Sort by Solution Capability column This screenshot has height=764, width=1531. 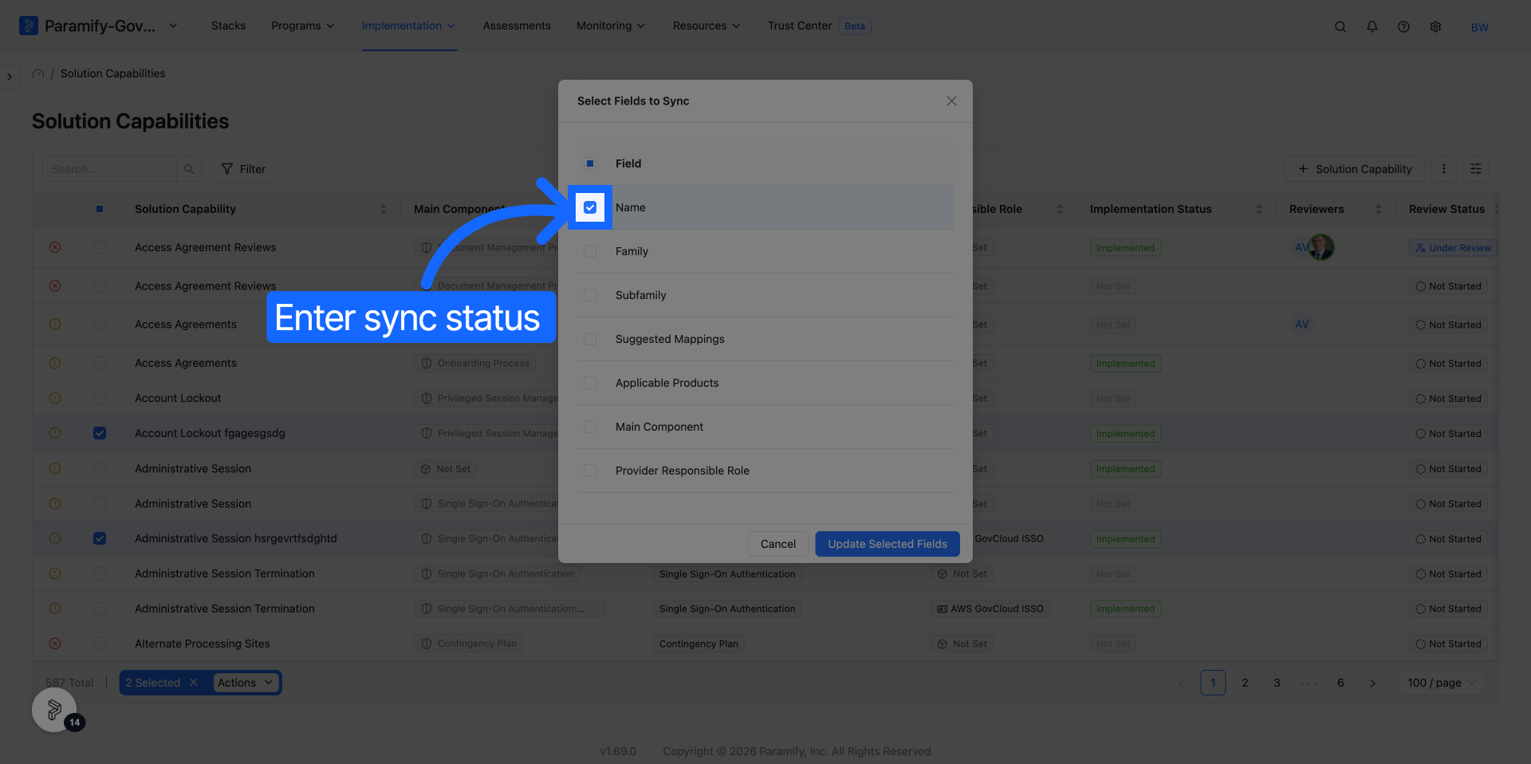pos(384,209)
